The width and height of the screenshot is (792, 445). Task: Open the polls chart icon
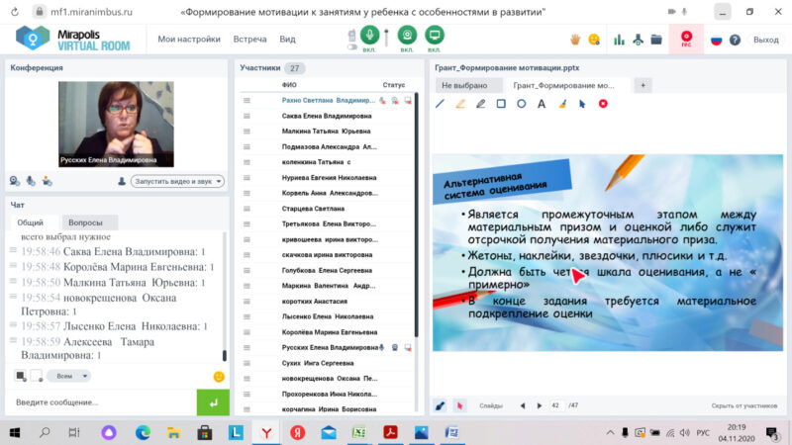(619, 40)
